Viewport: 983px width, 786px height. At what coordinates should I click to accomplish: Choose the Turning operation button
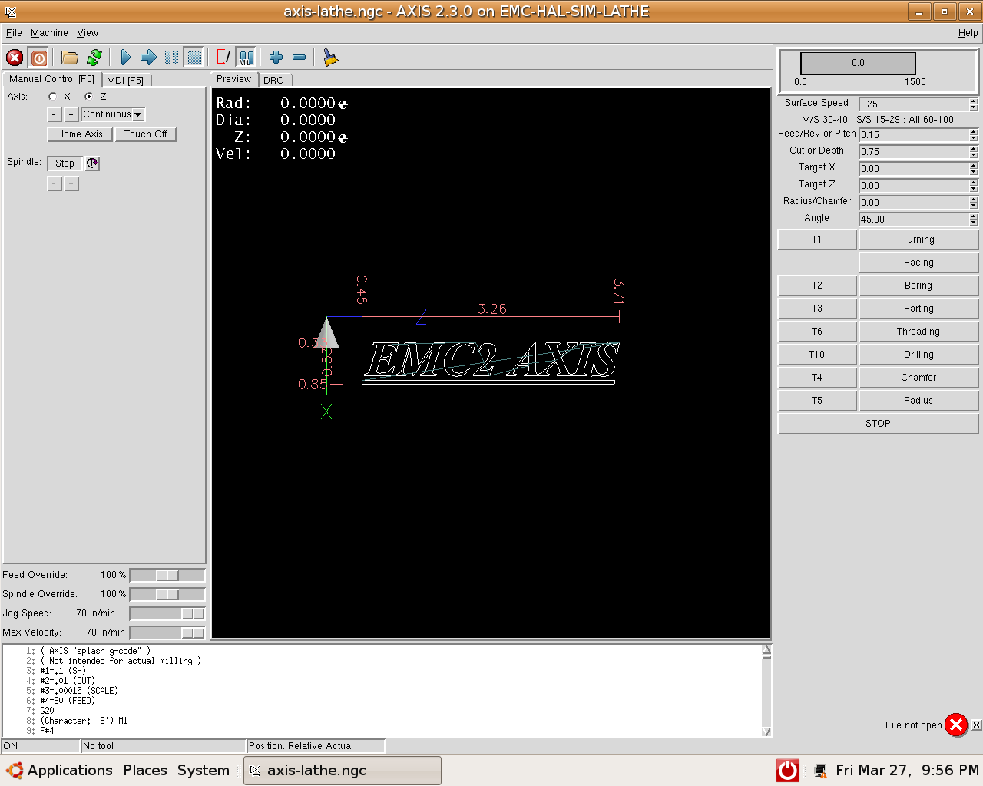(x=918, y=239)
